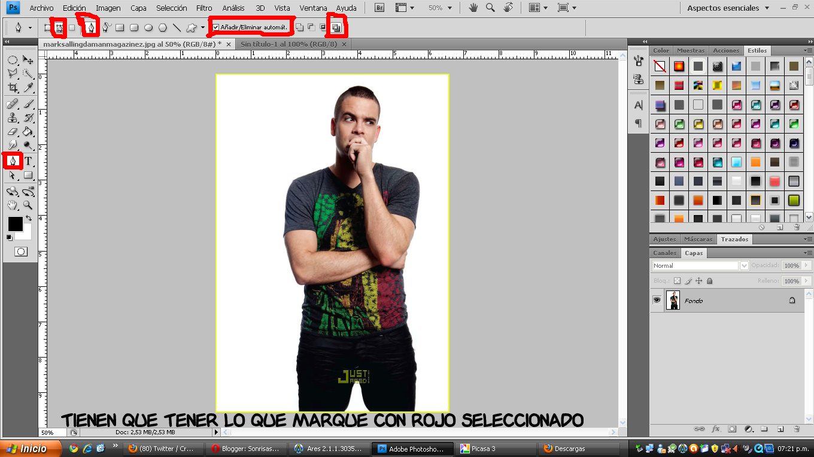Image resolution: width=814 pixels, height=457 pixels.
Task: Select the Crop tool
Action: click(x=13, y=89)
